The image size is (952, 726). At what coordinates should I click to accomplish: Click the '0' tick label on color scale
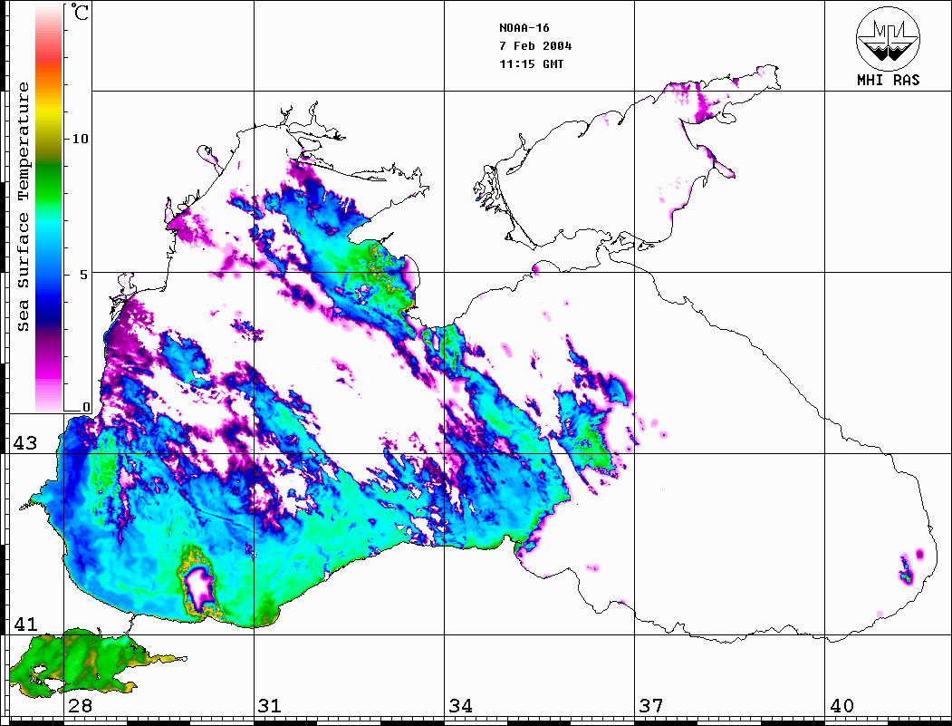(x=86, y=408)
